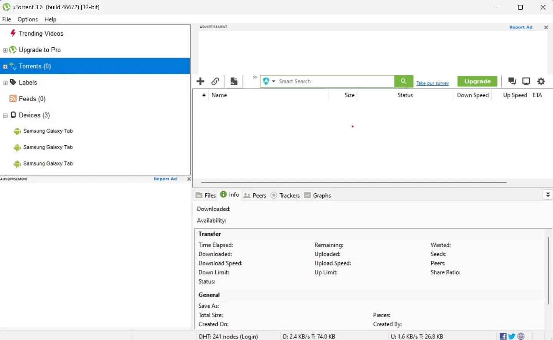Viewport: 553px width, 340px height.
Task: Select Upgrade to Pro sidebar item
Action: (40, 50)
